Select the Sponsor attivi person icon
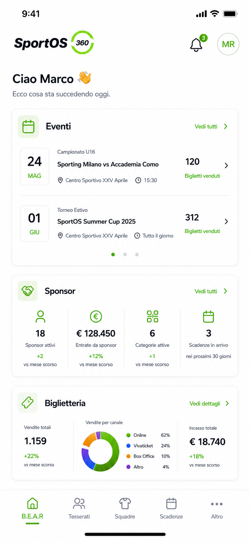Viewport: 250px width, 542px height. click(x=40, y=317)
